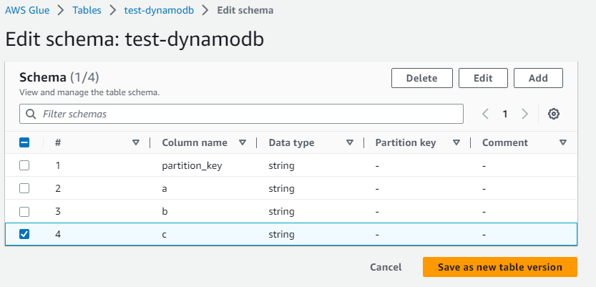596x287 pixels.
Task: Select the partition_key row checkbox
Action: (24, 165)
